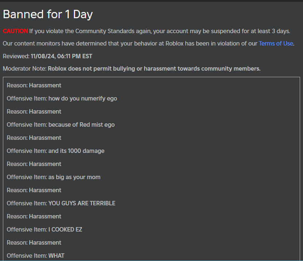Click the Reviewed date 11/08/24, 06:11 PM EST
This screenshot has width=303, height=261.
tap(61, 56)
